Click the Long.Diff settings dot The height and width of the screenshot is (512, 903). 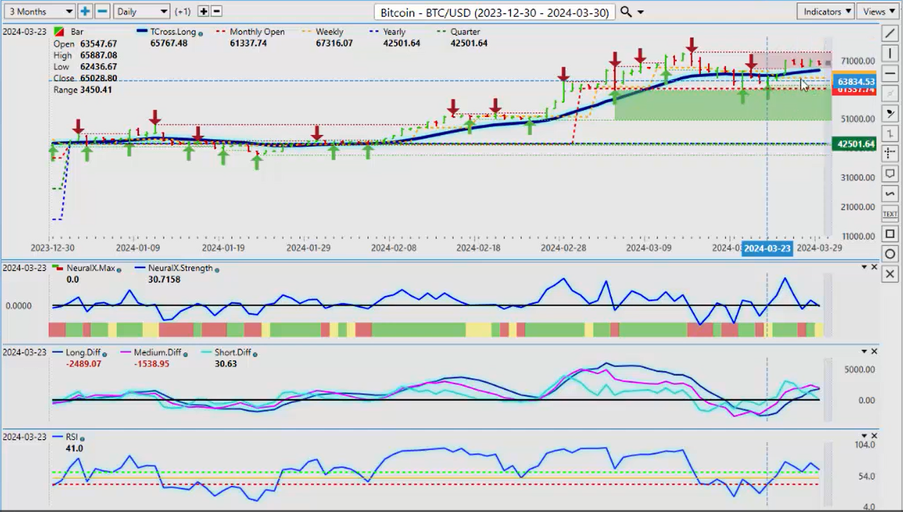point(104,354)
